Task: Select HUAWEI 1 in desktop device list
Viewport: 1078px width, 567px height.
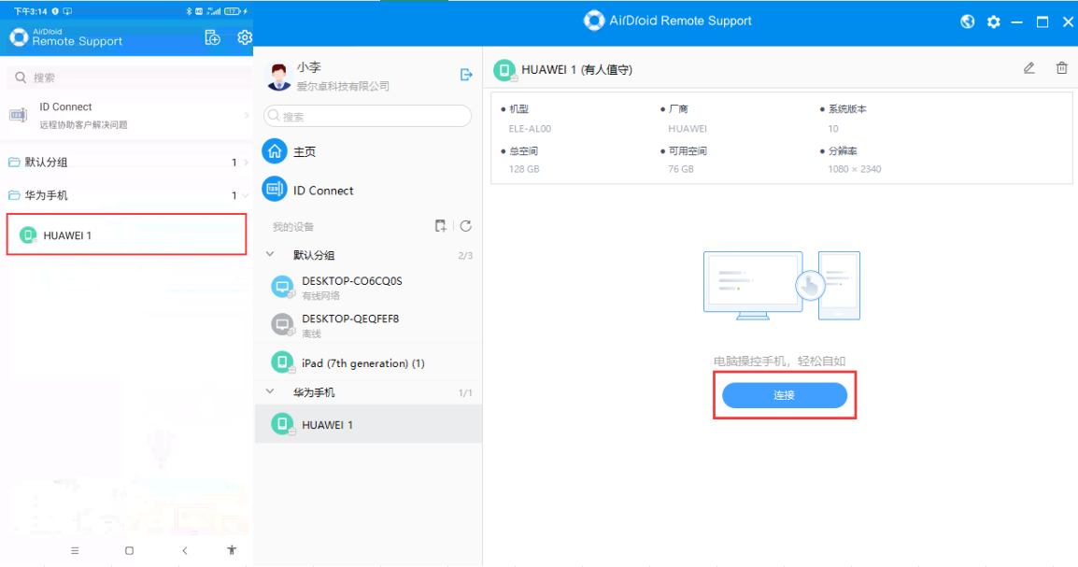Action: coord(368,424)
